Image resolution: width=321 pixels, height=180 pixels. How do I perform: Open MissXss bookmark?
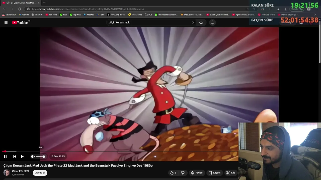(89, 15)
